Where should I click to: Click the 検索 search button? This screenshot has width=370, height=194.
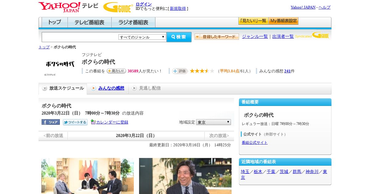[179, 37]
